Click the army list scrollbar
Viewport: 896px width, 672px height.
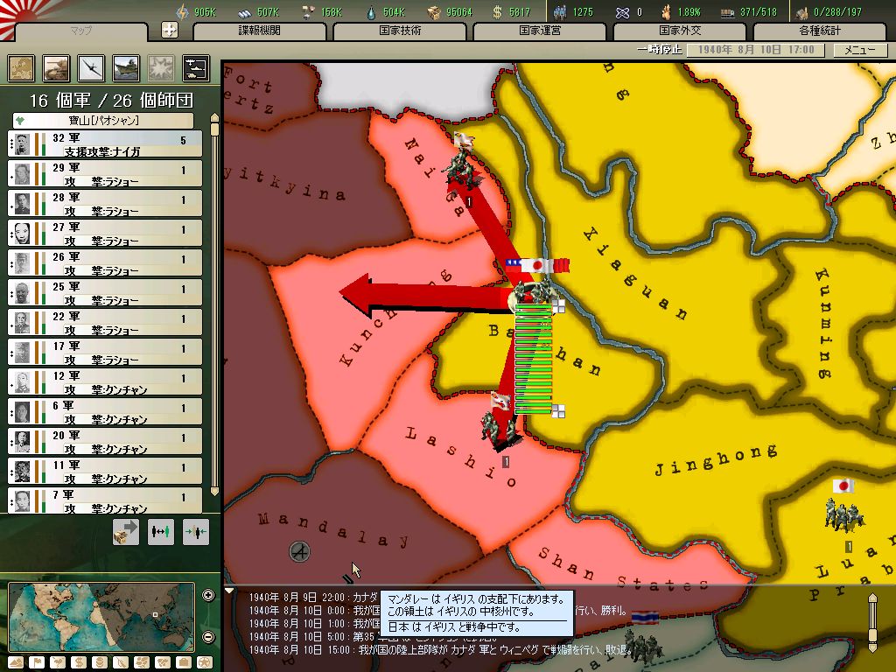[215, 304]
